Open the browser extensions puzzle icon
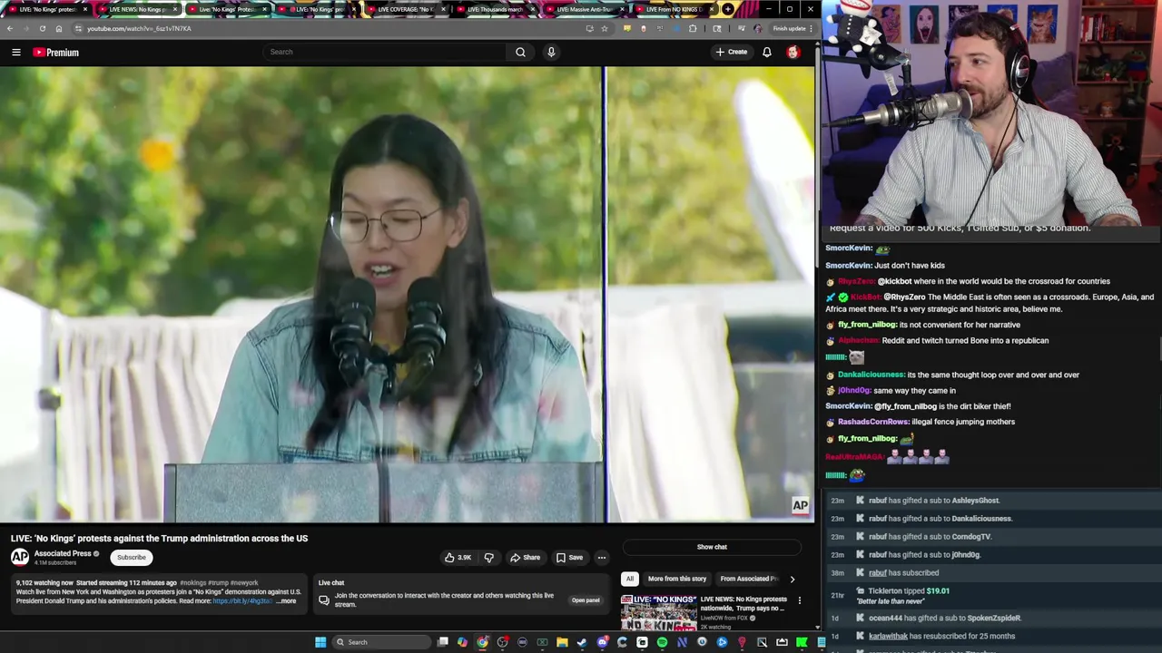This screenshot has height=653, width=1162. (693, 28)
